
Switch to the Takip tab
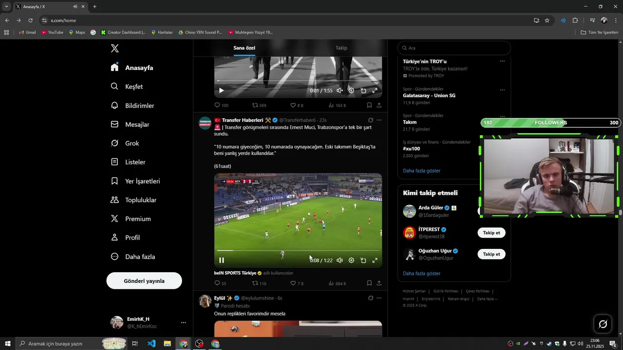click(341, 48)
